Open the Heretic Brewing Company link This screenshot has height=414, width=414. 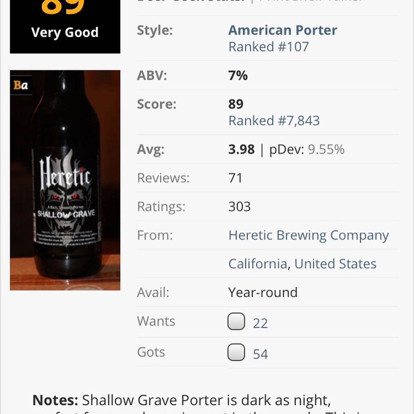pos(308,236)
